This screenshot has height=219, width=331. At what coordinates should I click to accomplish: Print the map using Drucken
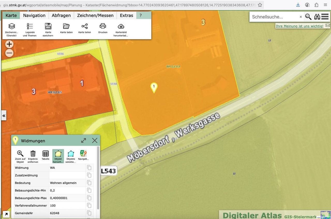pos(103,26)
